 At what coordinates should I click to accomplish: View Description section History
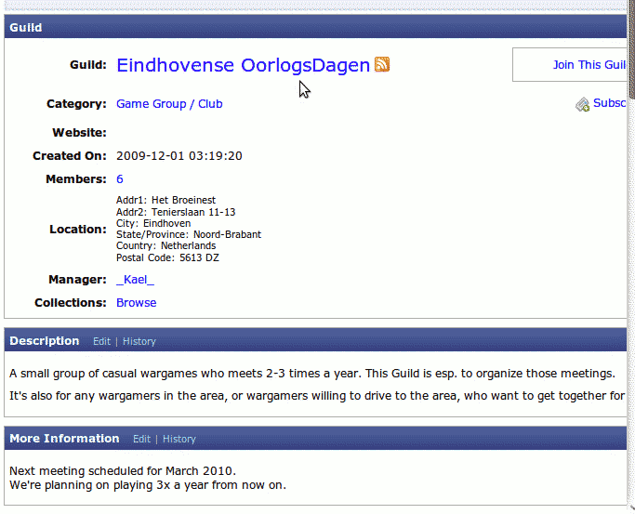click(x=139, y=342)
